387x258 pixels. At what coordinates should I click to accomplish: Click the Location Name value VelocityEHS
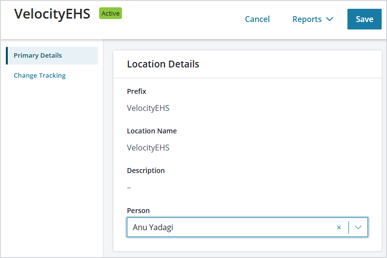pos(148,148)
